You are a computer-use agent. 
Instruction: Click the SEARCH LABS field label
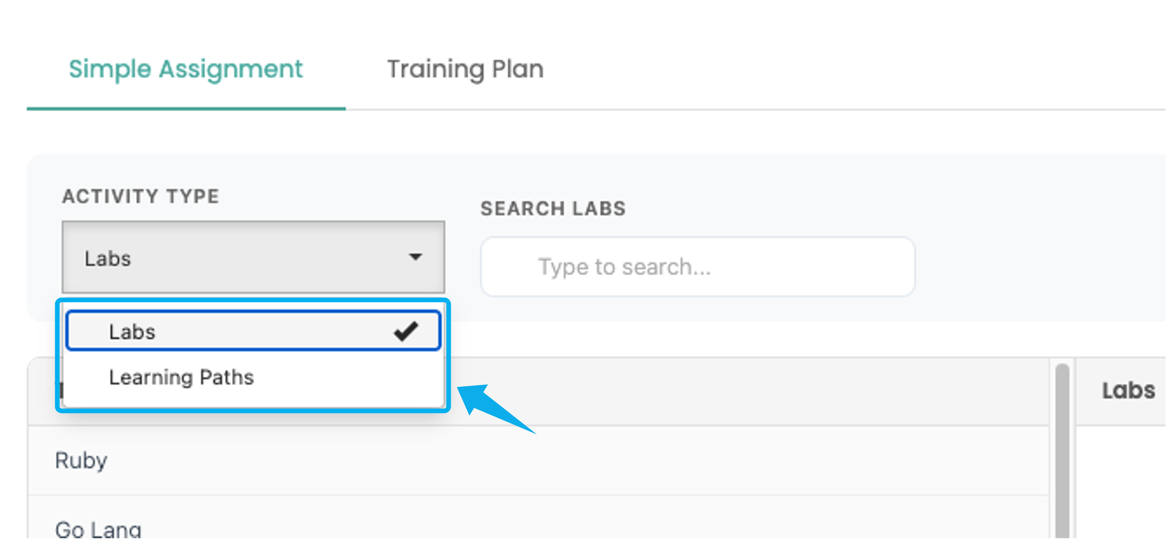(553, 208)
